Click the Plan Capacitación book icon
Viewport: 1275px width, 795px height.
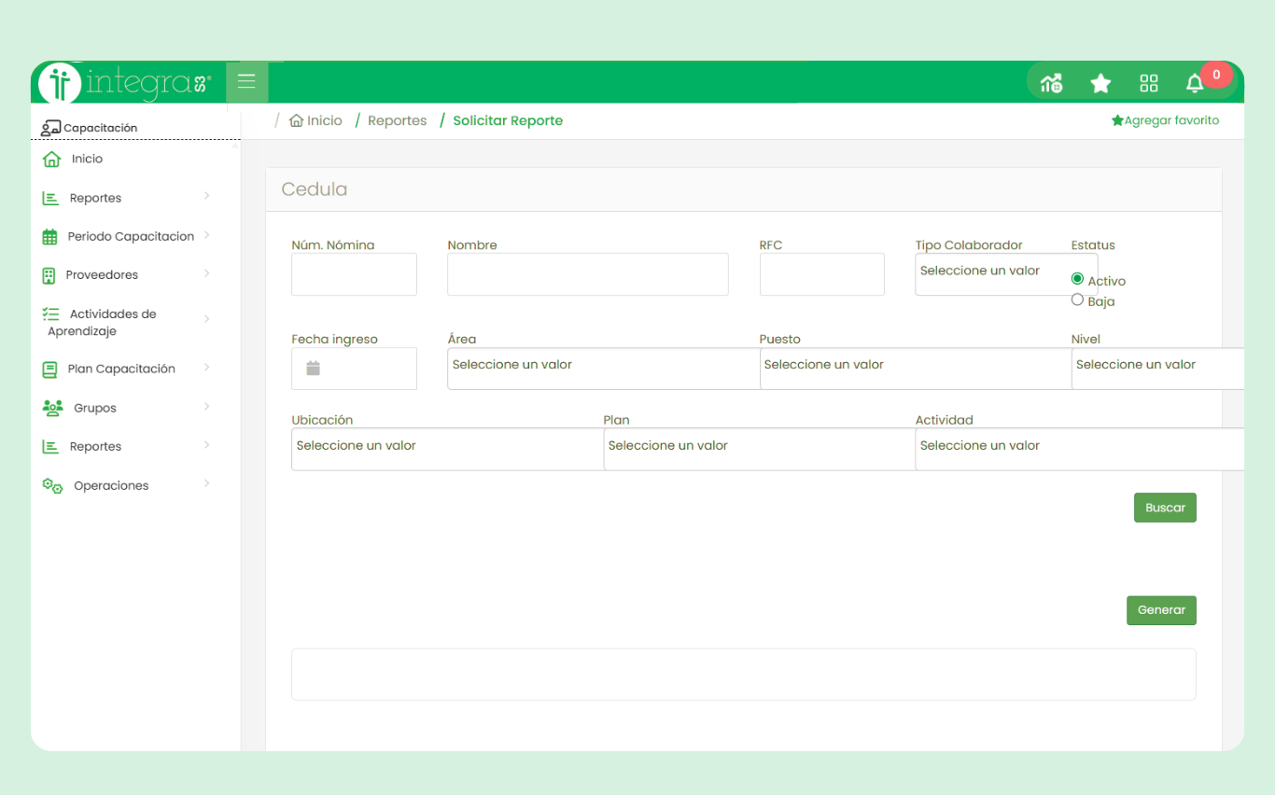(50, 370)
